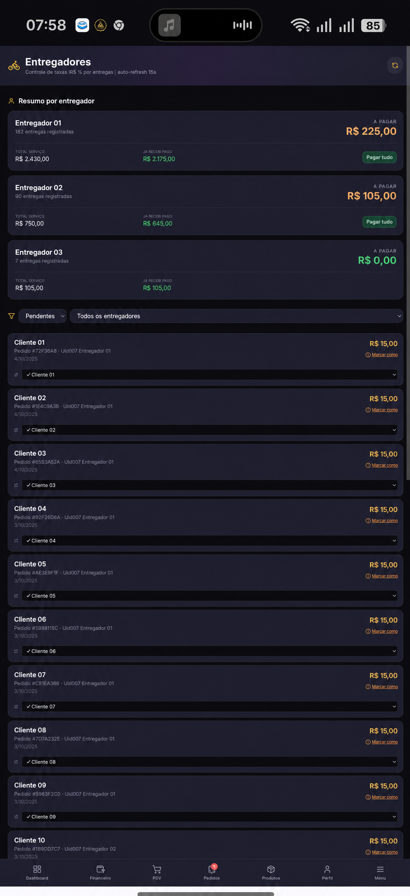Open Pedidos with the notification badge
This screenshot has width=410, height=896.
(212, 868)
